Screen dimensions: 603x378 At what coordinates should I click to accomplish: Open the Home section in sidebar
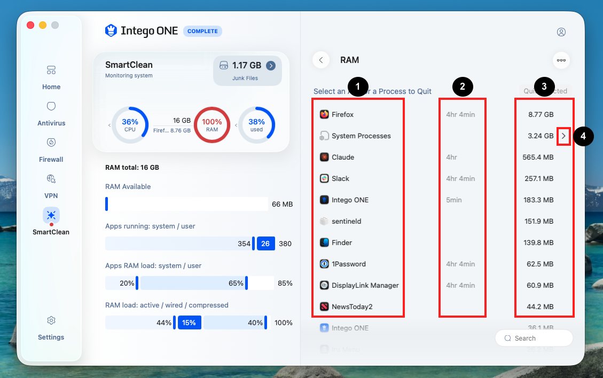coord(51,77)
